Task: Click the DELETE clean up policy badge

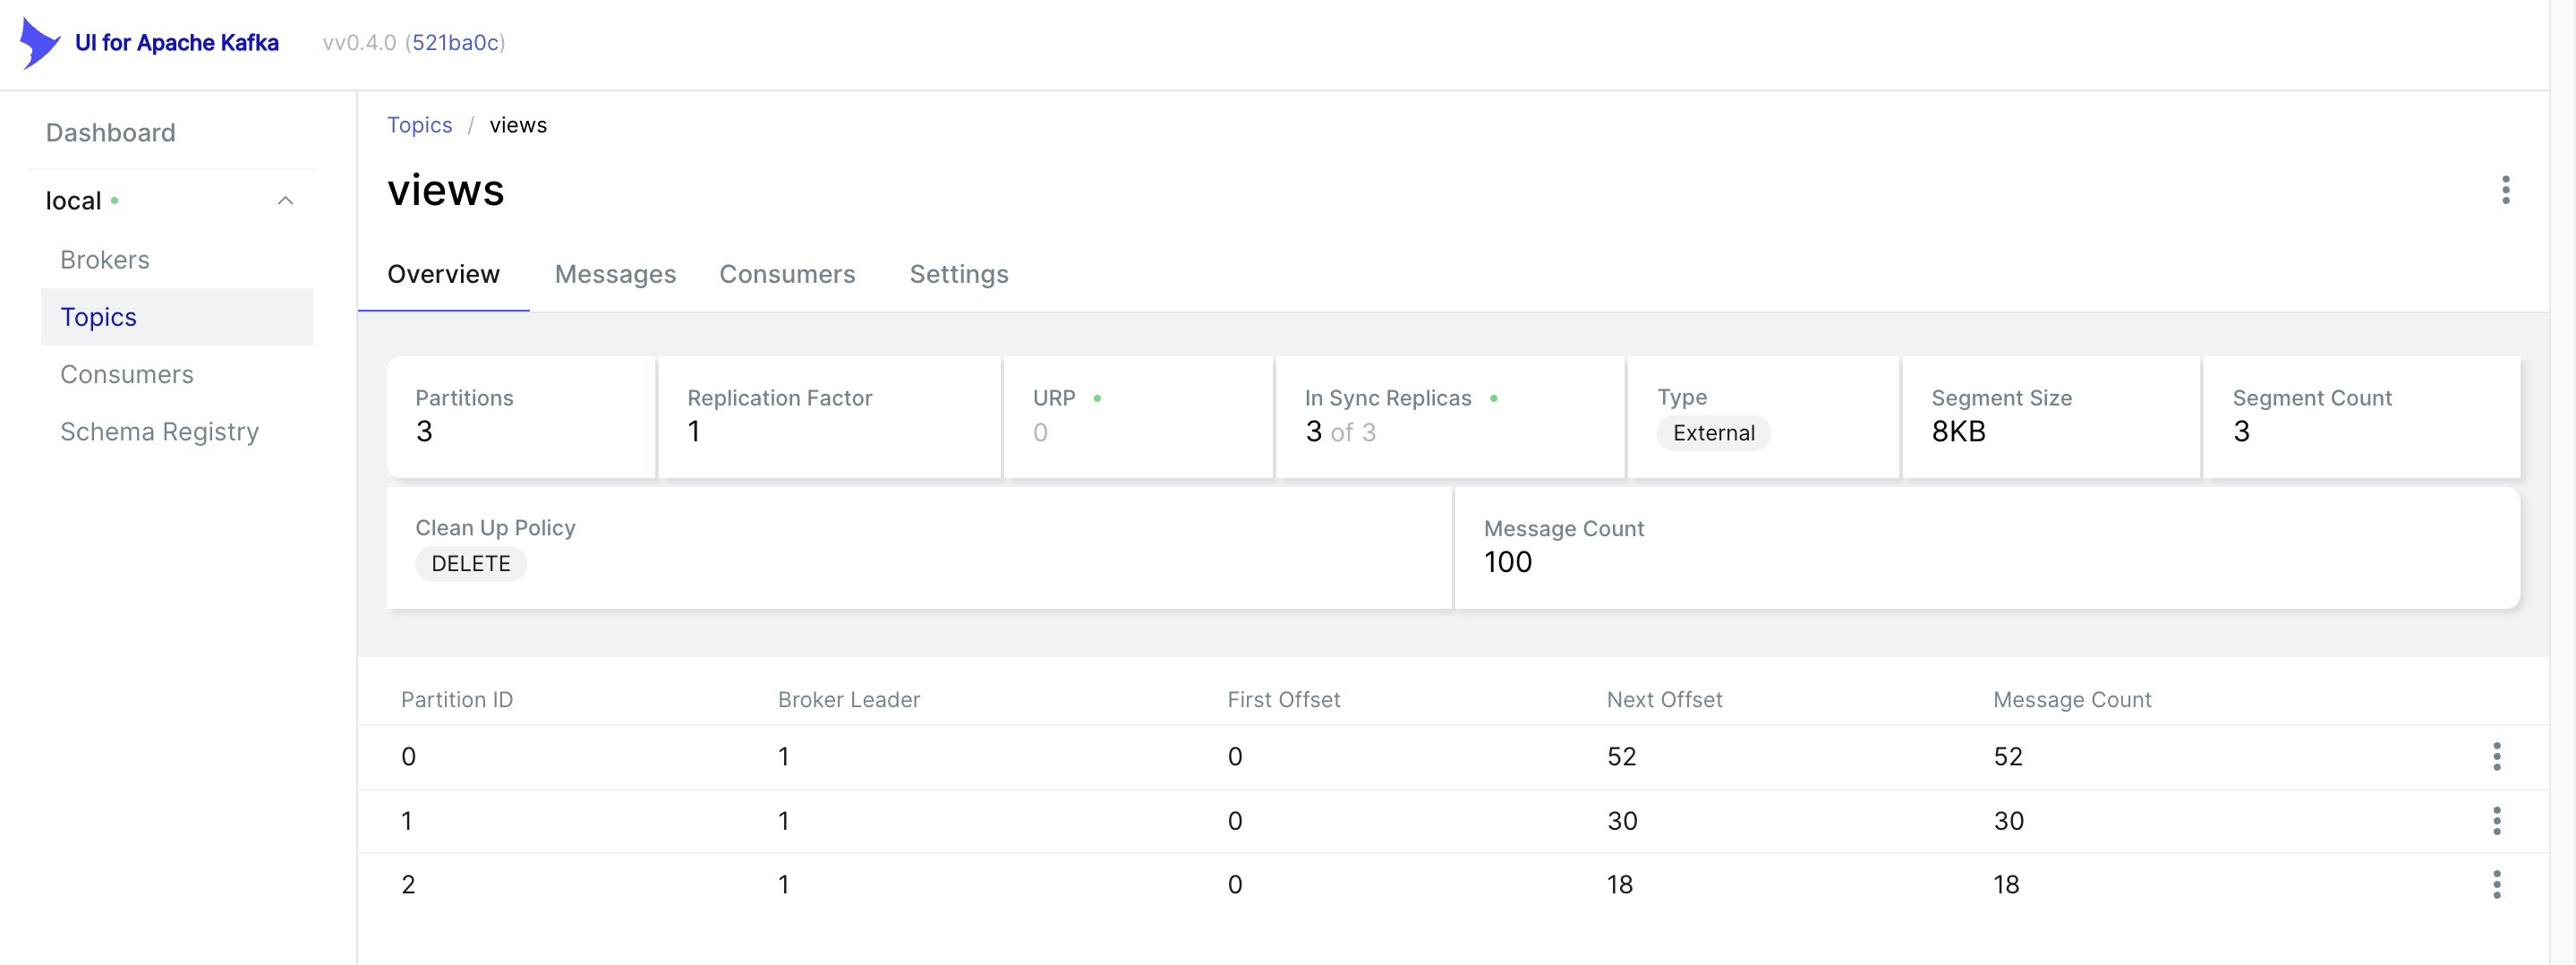Action: click(470, 564)
